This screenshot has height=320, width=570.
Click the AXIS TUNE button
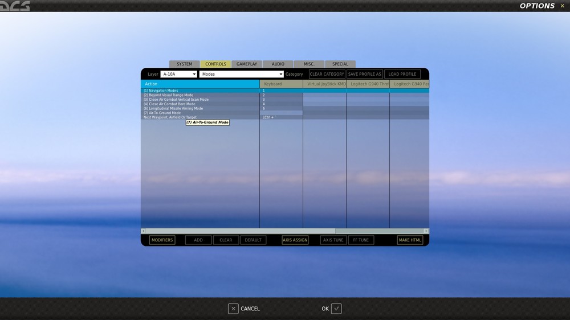(x=333, y=240)
